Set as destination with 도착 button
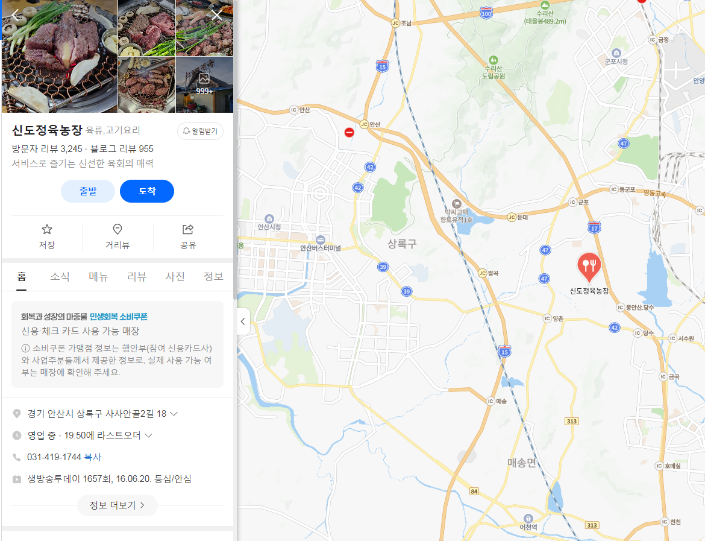Viewport: 705px width, 541px height. pyautogui.click(x=147, y=191)
